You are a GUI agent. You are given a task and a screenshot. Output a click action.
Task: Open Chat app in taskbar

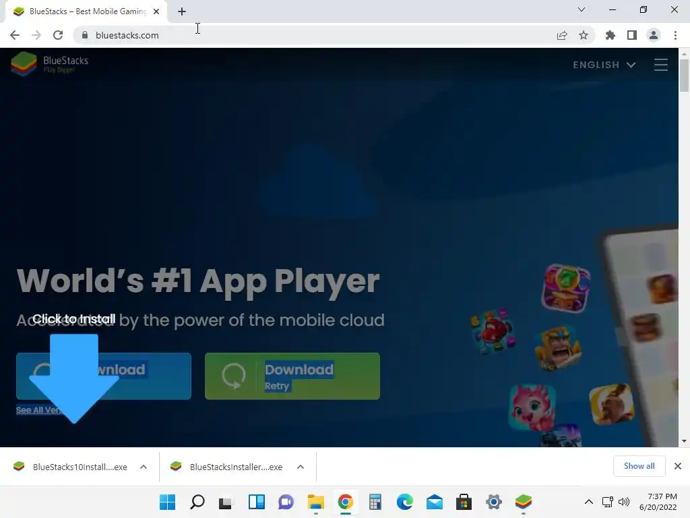point(286,502)
